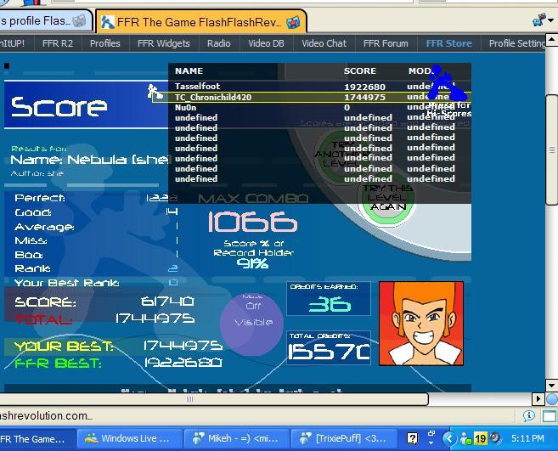Click the icon on the profile Flash tab
The image size is (558, 451).
pyautogui.click(x=80, y=20)
